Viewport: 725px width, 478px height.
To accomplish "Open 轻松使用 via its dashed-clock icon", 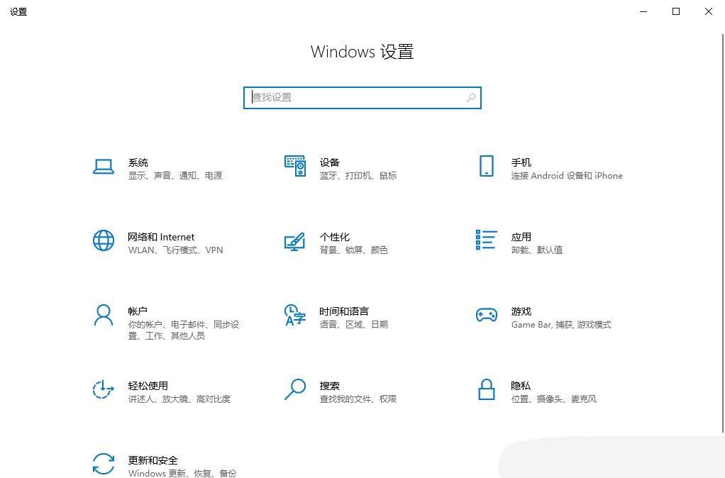I will point(104,389).
